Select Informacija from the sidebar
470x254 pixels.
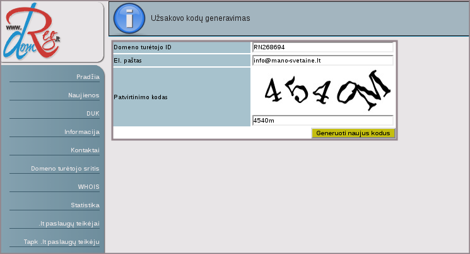[82, 132]
